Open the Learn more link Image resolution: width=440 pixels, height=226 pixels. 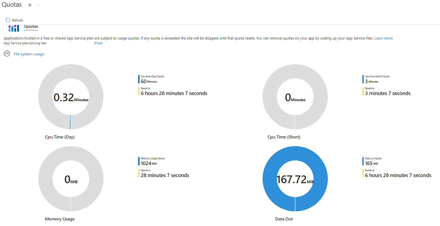[384, 38]
